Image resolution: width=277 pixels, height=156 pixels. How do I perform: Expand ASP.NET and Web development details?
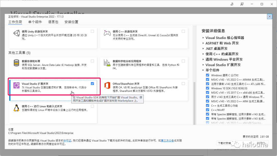(x=203, y=43)
